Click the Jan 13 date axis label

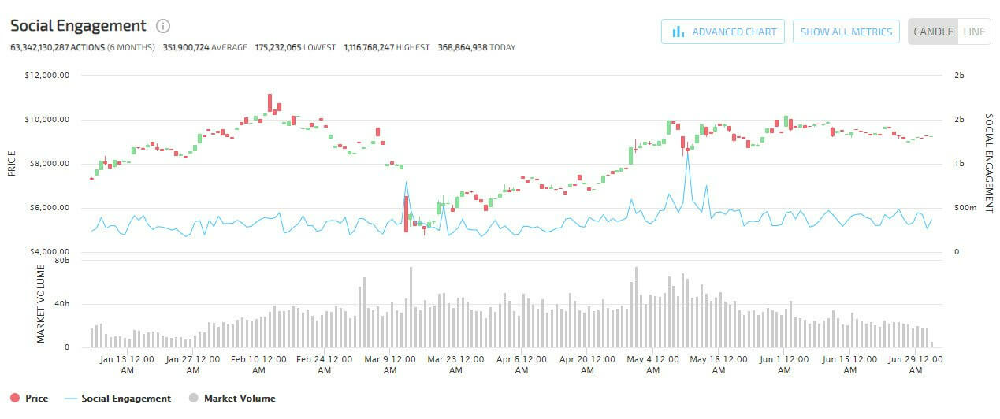click(x=127, y=364)
